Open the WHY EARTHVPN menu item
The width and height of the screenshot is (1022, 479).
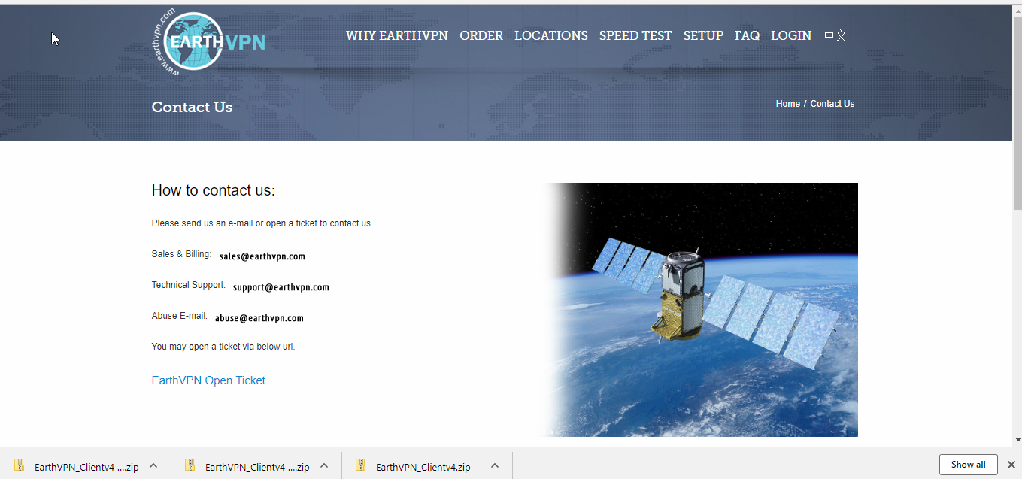(x=397, y=35)
